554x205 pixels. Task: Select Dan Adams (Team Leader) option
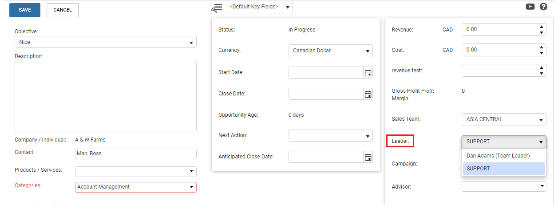tap(498, 156)
